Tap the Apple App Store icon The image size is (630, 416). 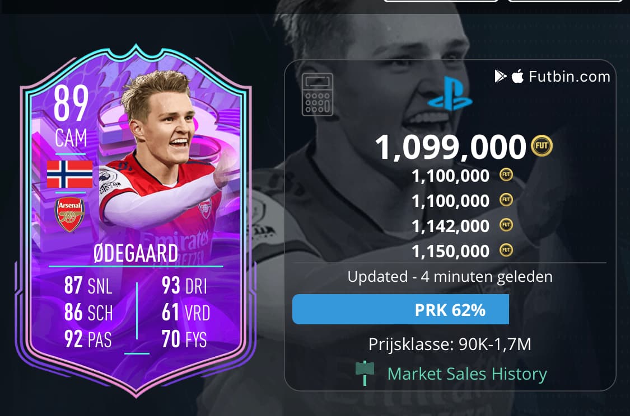[x=518, y=76]
